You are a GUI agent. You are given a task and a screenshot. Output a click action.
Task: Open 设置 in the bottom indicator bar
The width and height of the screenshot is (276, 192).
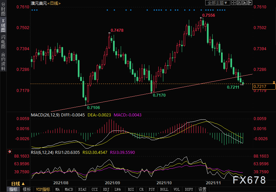click(202, 189)
